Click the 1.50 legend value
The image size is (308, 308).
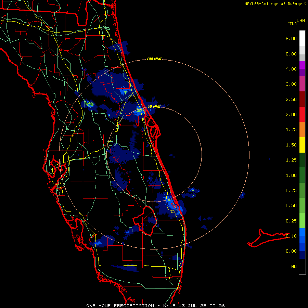291,145
